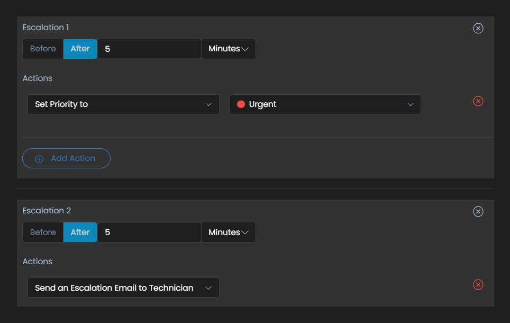Expand the Send an Escalation Email to Technician dropdown
Screen dimensions: 510x323
[x=123, y=288]
